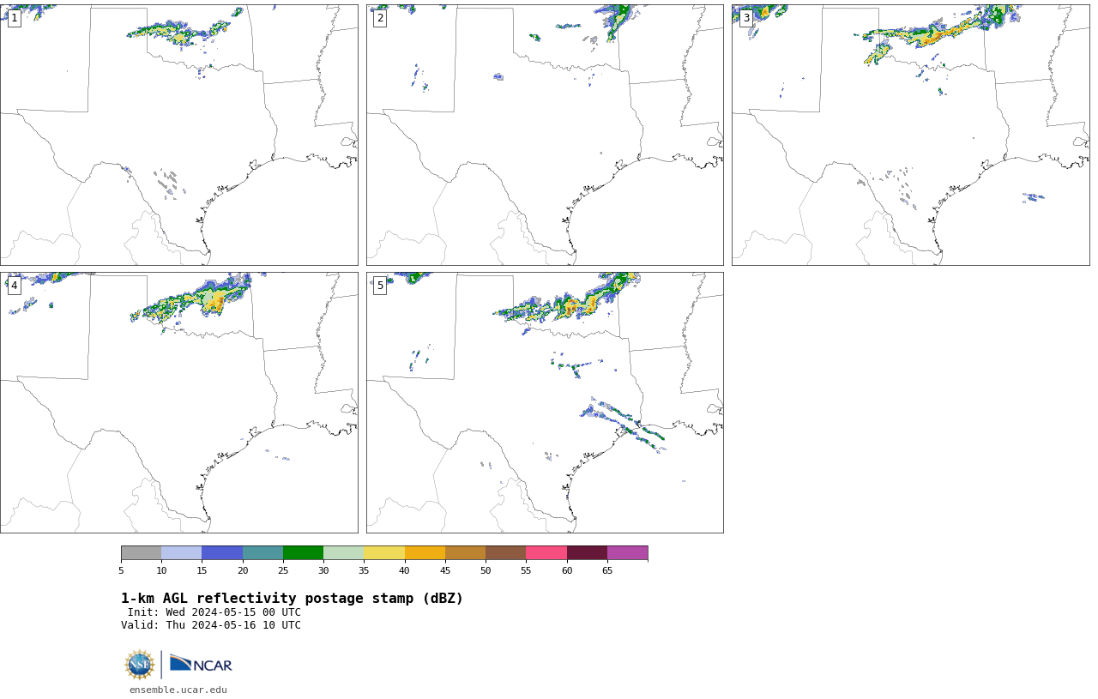Viewport: 1098px width, 699px height.
Task: Select the pale green 30-35 dBZ swatch
Action: pos(344,552)
